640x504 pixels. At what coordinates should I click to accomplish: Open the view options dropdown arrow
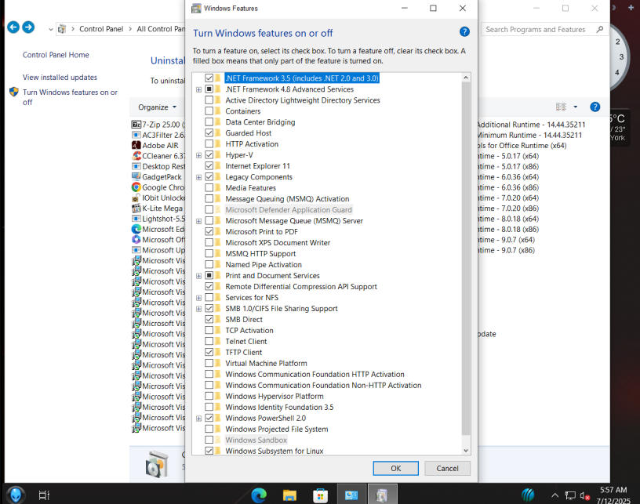(x=576, y=107)
